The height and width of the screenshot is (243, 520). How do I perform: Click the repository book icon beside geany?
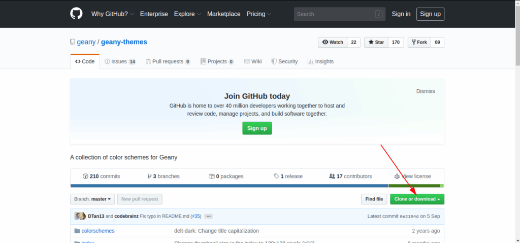(72, 42)
